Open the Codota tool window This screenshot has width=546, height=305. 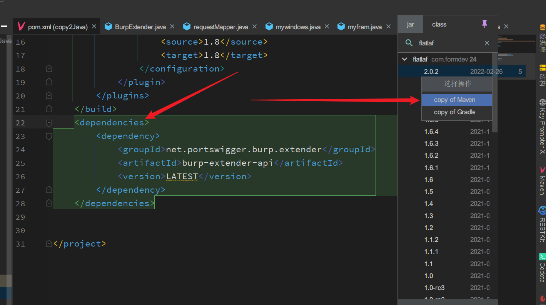click(542, 267)
